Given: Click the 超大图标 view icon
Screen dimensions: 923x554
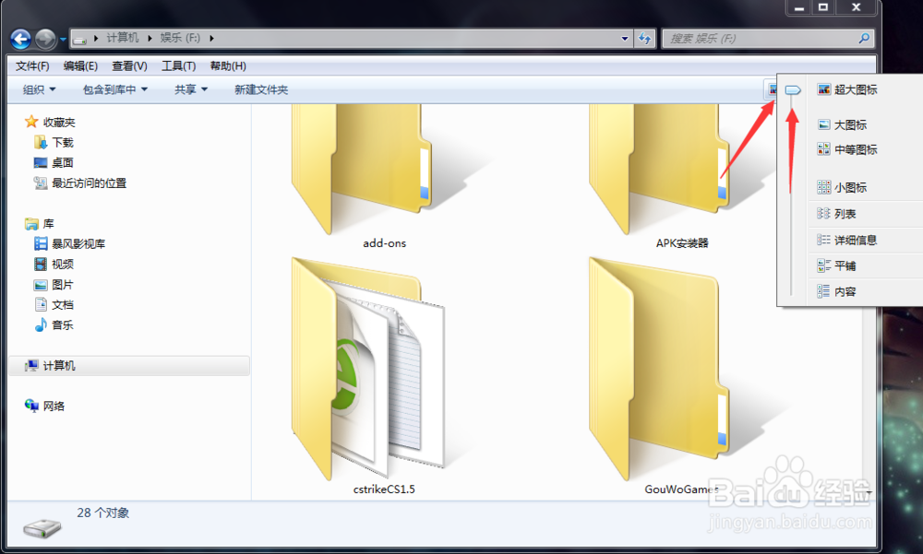Looking at the screenshot, I should [823, 89].
